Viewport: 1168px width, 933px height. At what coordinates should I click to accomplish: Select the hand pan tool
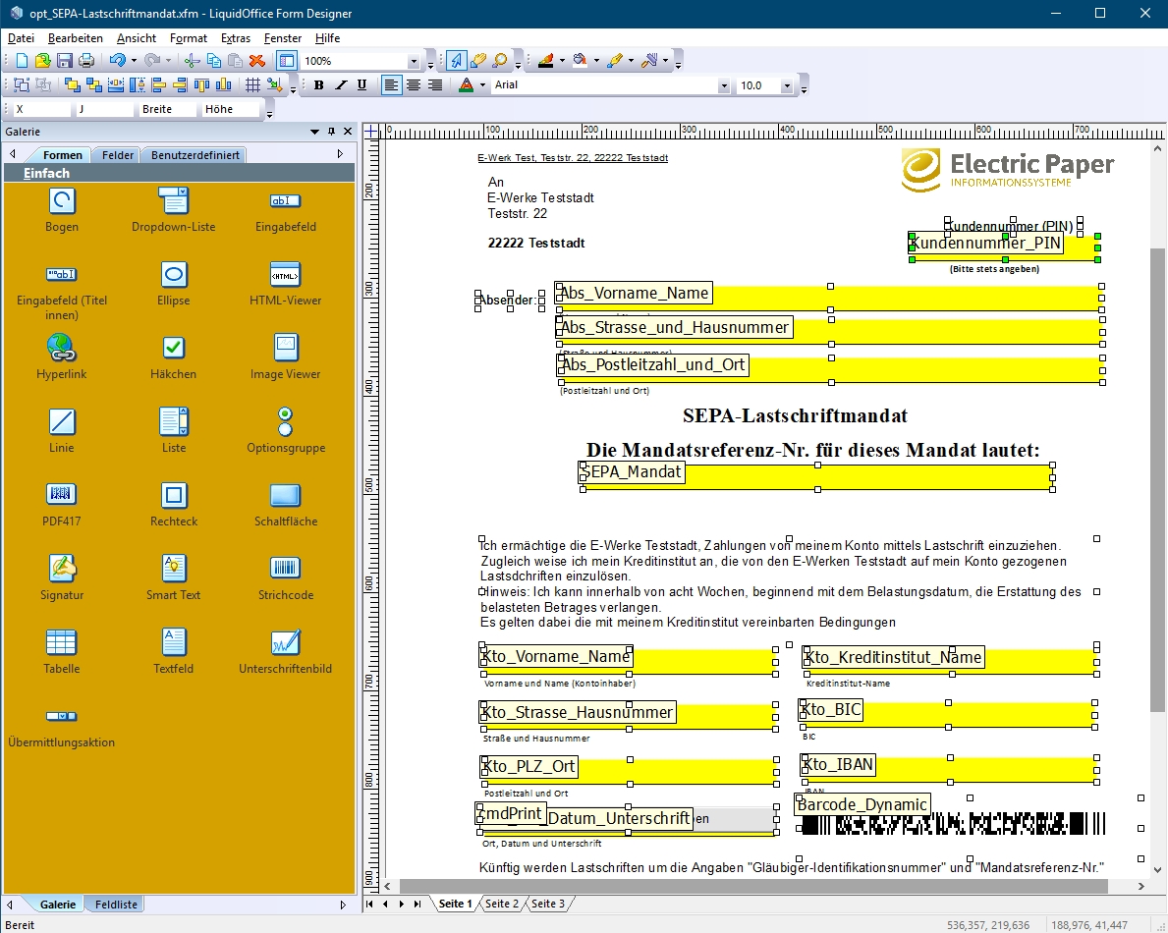(x=478, y=61)
